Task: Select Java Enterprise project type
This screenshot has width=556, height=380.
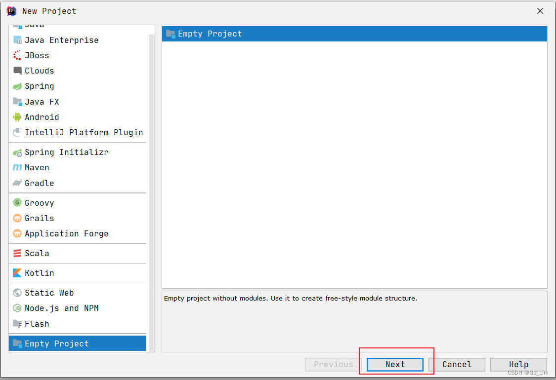Action: pos(77,40)
